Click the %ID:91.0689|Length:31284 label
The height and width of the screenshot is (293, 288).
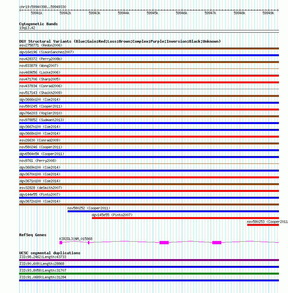(x=43, y=277)
